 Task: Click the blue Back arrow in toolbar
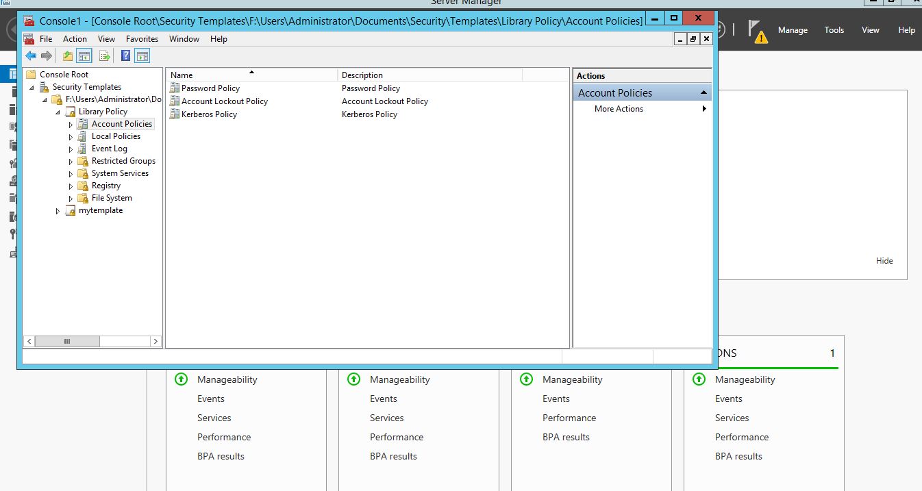31,56
